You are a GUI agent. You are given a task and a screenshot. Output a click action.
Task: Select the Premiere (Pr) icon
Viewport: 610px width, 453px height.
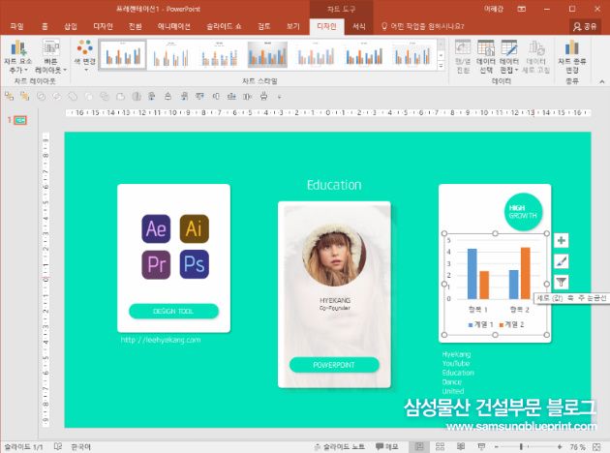tap(156, 265)
